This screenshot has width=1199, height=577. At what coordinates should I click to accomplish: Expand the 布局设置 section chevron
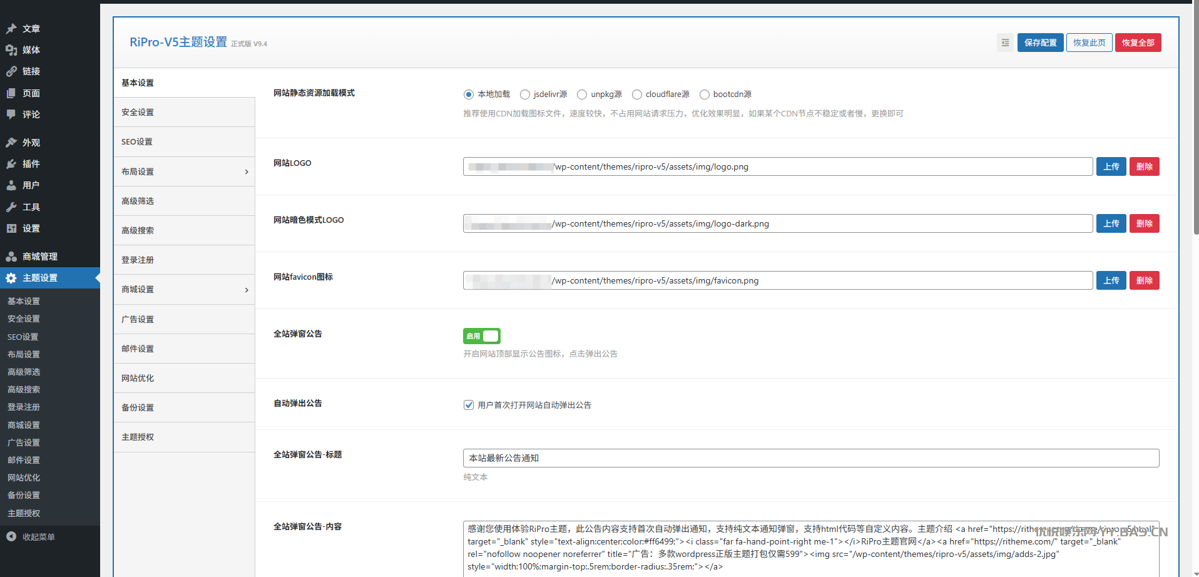247,172
